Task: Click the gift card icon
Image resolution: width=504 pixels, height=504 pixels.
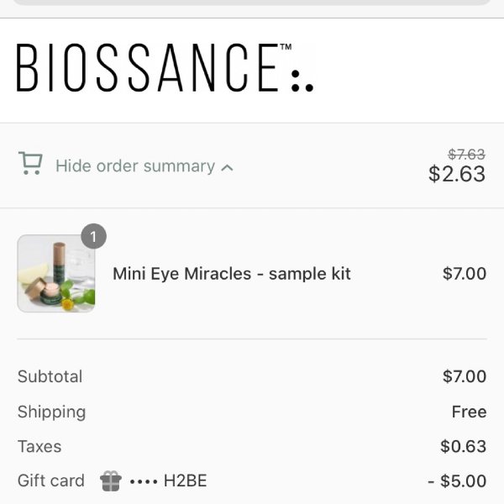Action: (111, 480)
